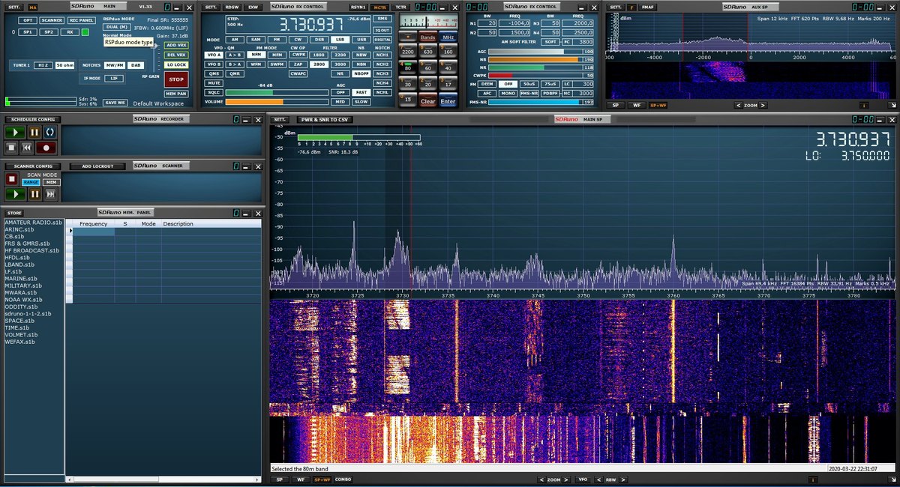Image resolution: width=900 pixels, height=487 pixels.
Task: Select the 160 band keypad button
Action: [x=448, y=52]
